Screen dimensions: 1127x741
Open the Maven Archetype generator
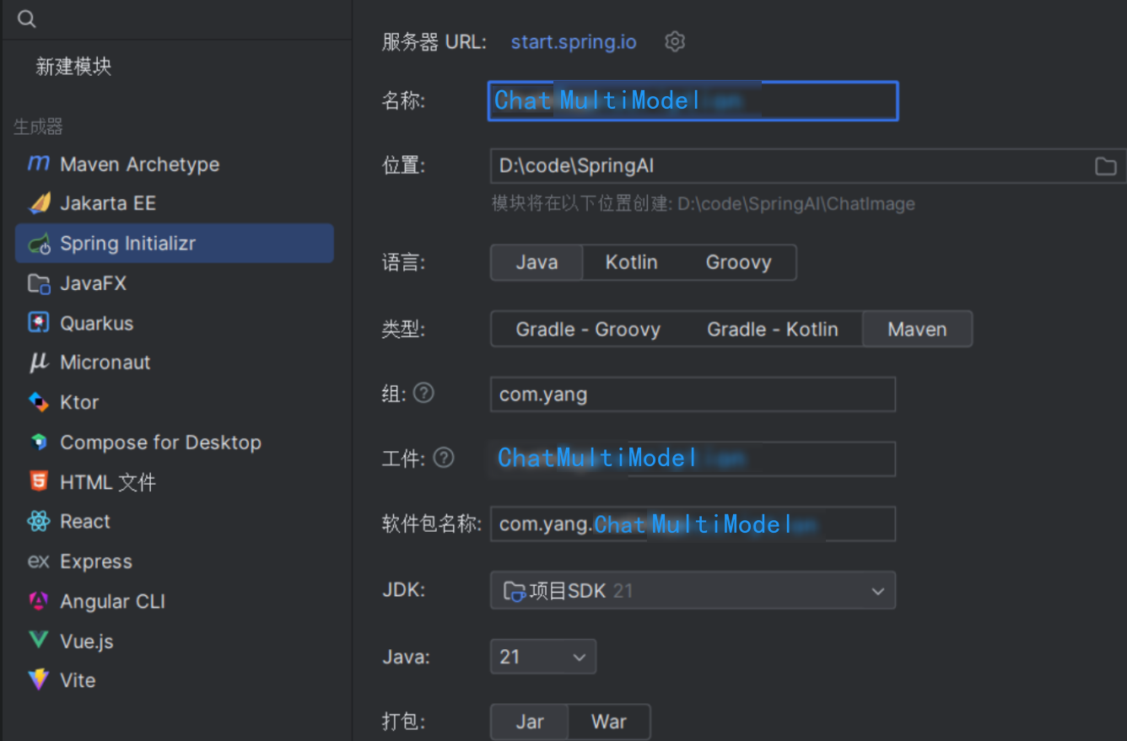(175, 164)
